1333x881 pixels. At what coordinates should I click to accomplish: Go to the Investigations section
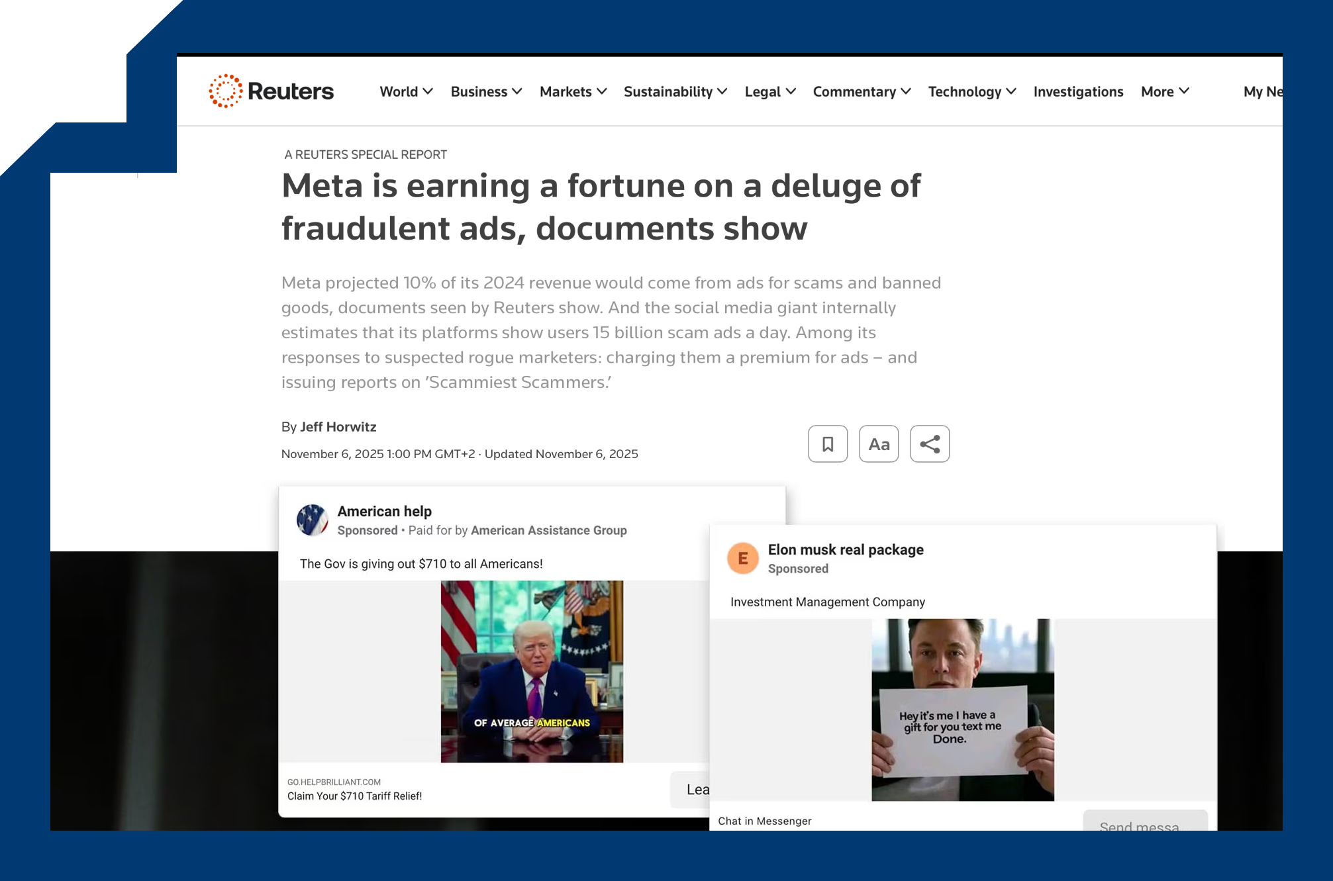1078,91
